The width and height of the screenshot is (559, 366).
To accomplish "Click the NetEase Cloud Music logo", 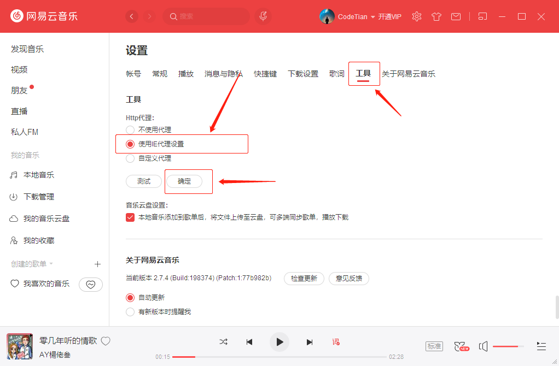I will click(x=44, y=16).
